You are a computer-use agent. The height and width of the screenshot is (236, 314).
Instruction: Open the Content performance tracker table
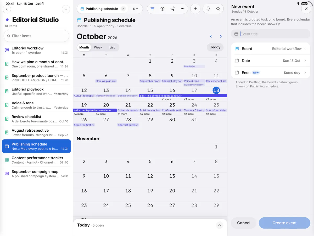click(x=36, y=160)
